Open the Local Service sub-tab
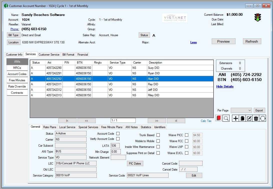The width and height of the screenshot is (273, 189). pyautogui.click(x=67, y=127)
